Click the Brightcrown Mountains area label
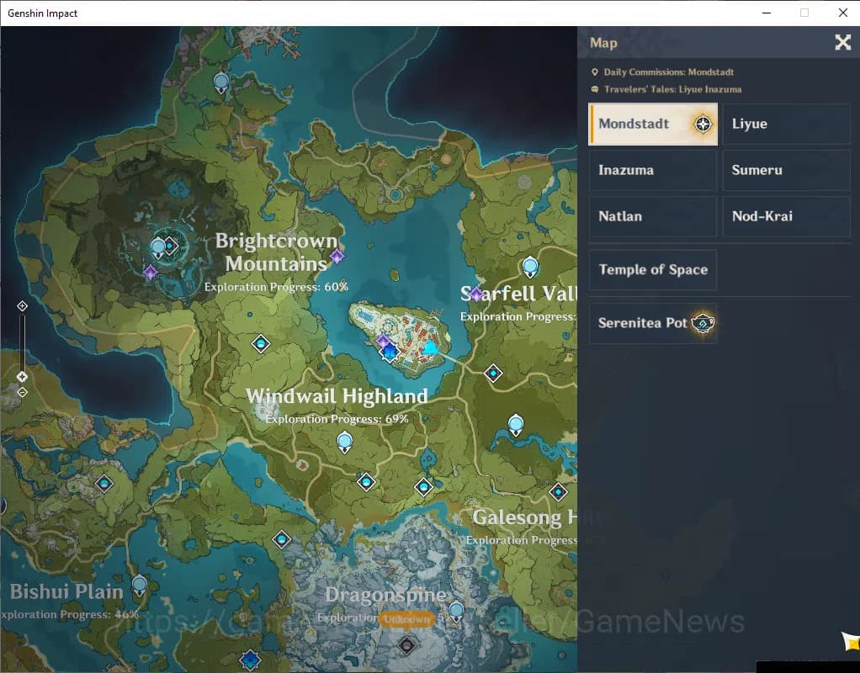The image size is (860, 673). click(276, 252)
